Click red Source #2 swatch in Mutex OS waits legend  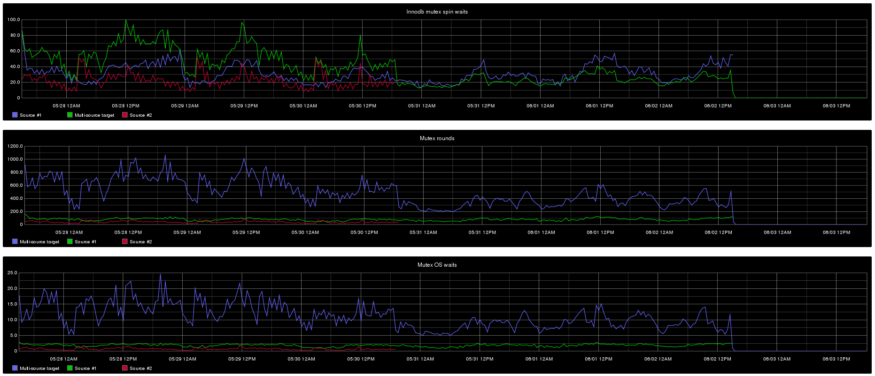pyautogui.click(x=125, y=368)
